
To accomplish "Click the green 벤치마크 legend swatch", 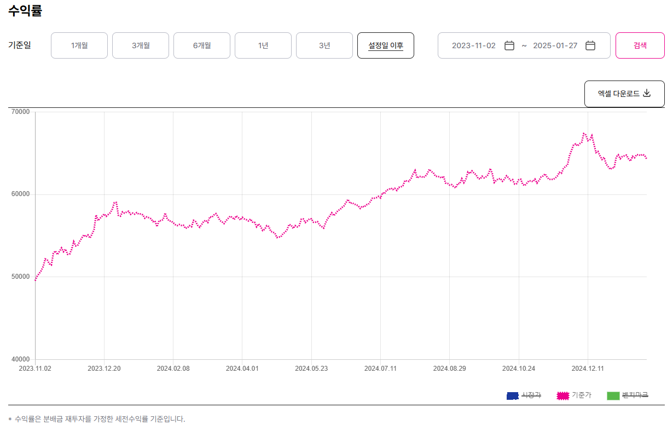I will click(613, 395).
